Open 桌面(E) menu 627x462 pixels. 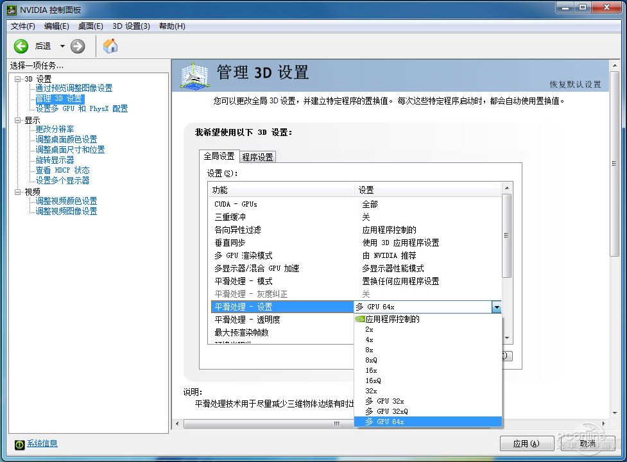90,26
